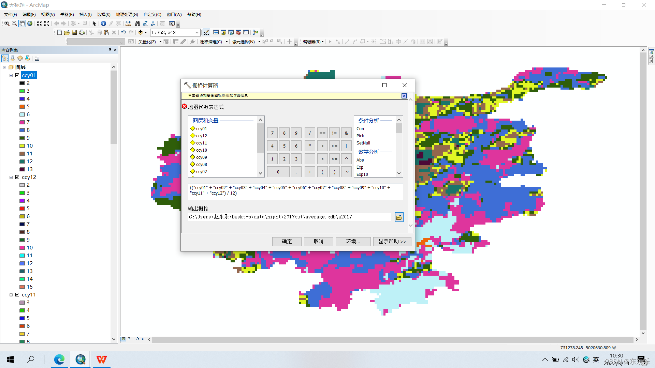Click the 确定 button

point(287,241)
